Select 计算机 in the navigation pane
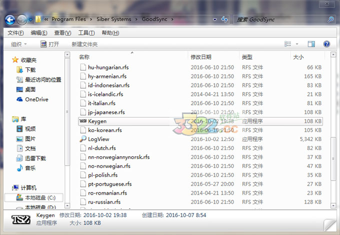Viewport: 340px width, 235px height. [28, 187]
